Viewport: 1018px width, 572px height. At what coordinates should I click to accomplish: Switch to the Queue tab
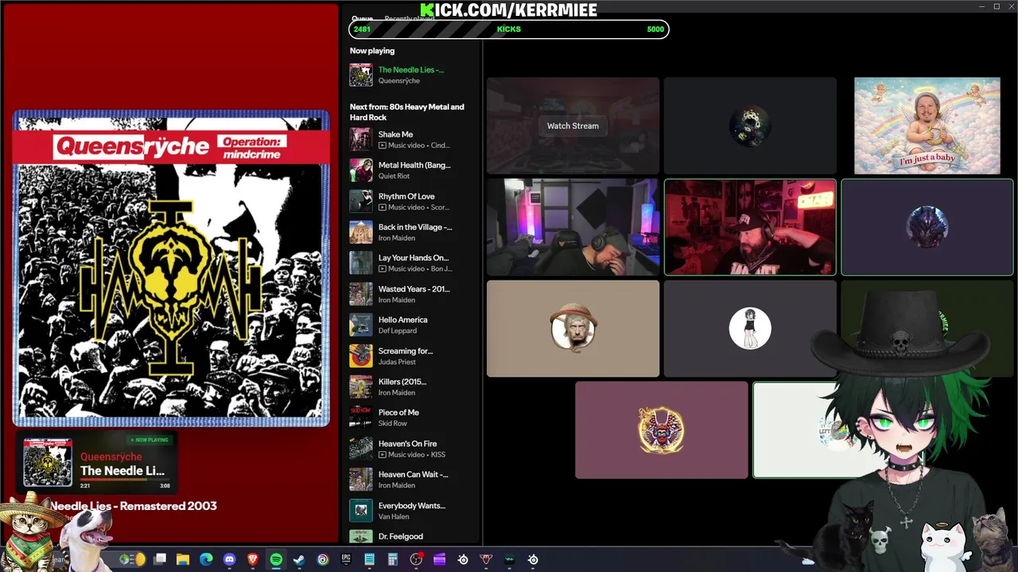point(363,19)
